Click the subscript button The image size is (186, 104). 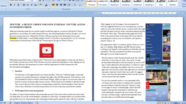(x=28, y=5)
